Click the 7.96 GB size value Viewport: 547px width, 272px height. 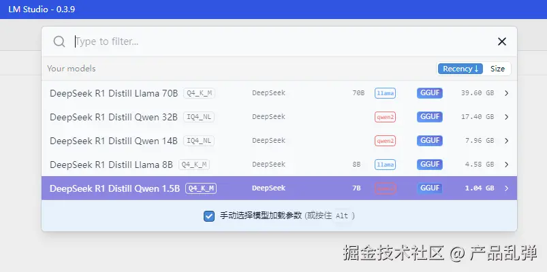(479, 140)
